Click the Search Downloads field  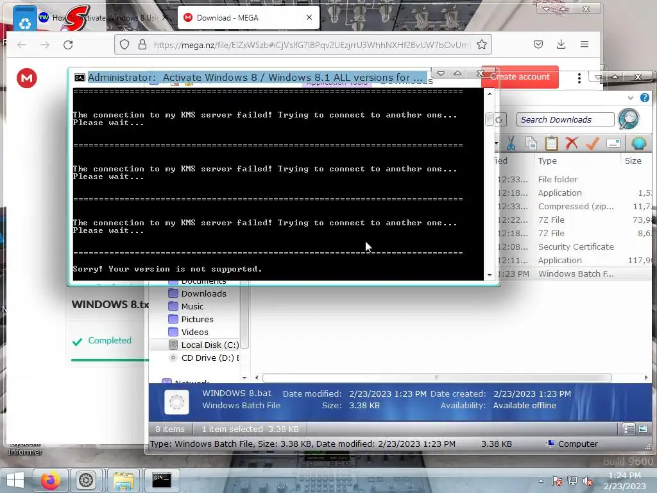pos(565,119)
